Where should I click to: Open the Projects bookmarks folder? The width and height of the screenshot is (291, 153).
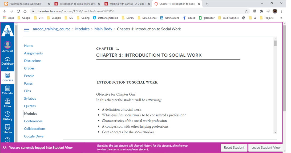coord(267,18)
